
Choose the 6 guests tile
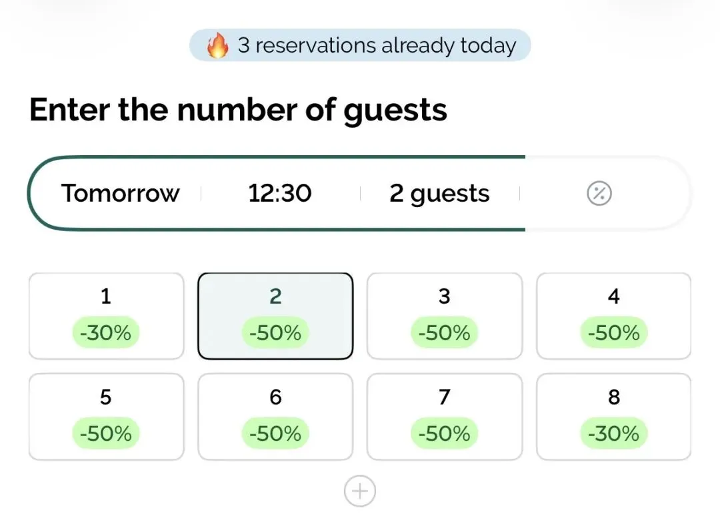coord(275,416)
